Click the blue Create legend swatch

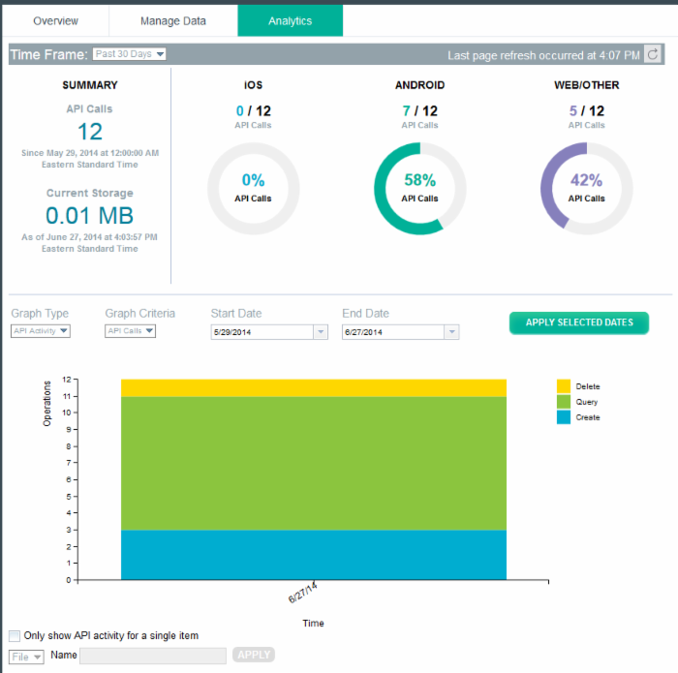pyautogui.click(x=564, y=417)
